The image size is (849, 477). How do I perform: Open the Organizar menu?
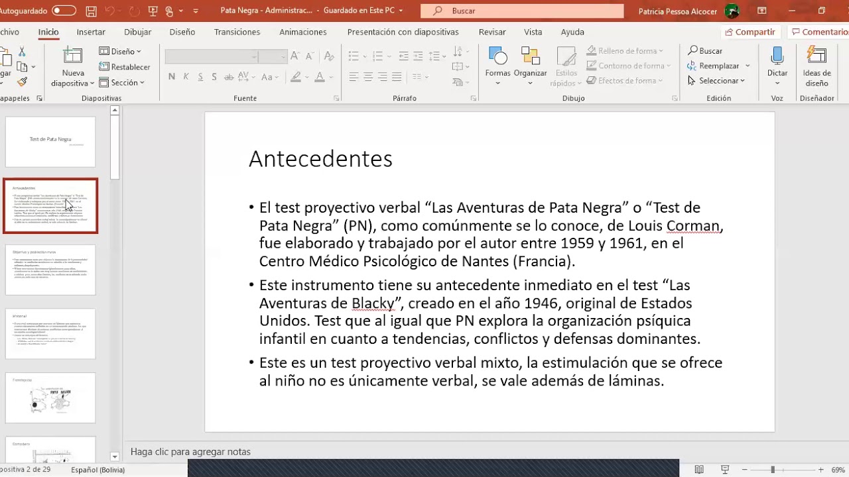tap(530, 66)
